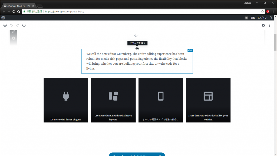
Task: Open the content structure info icon
Action: pos(24,25)
